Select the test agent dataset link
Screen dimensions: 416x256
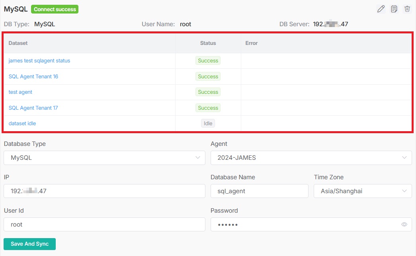pos(20,92)
